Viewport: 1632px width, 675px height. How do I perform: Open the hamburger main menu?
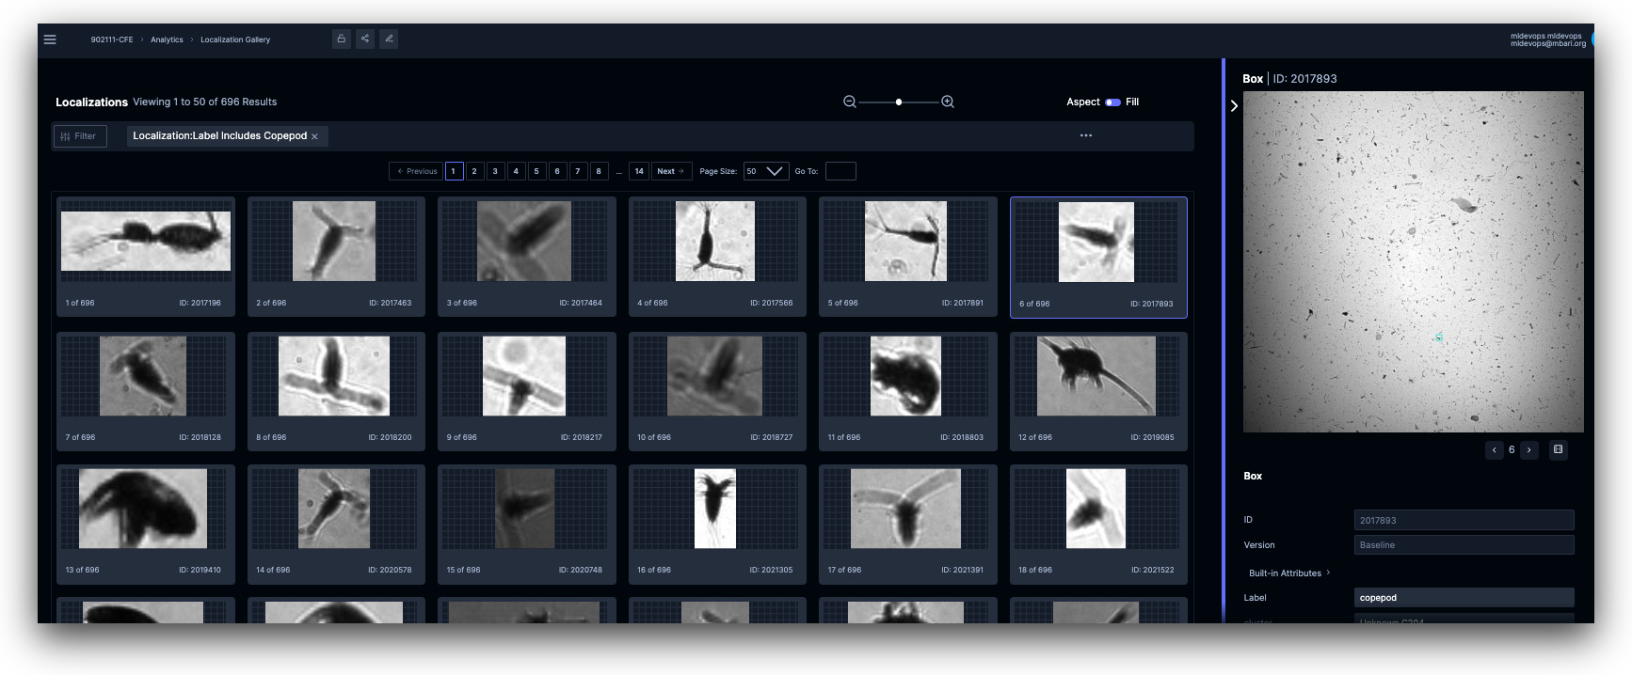tap(50, 39)
